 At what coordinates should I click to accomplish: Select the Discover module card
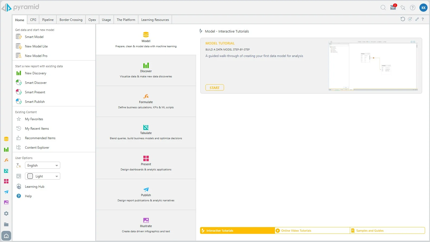click(x=146, y=71)
